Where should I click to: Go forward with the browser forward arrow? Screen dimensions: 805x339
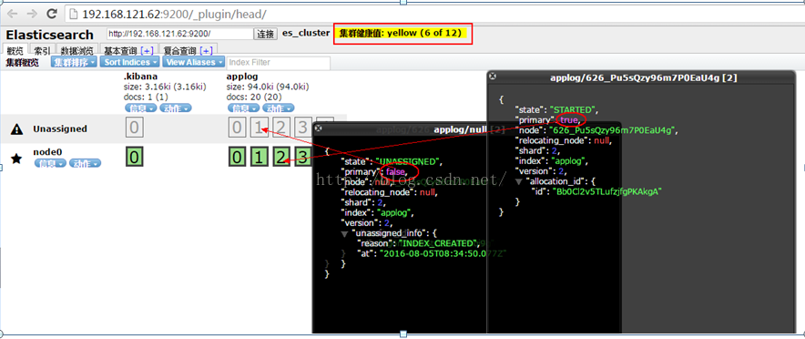click(x=32, y=14)
